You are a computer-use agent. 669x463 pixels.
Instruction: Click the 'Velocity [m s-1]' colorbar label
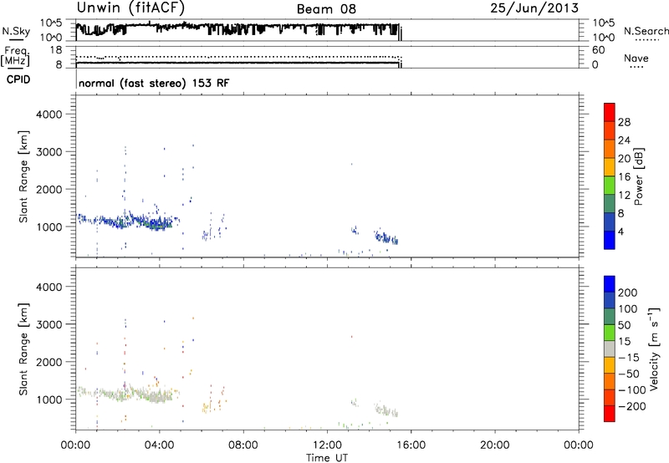(x=654, y=349)
